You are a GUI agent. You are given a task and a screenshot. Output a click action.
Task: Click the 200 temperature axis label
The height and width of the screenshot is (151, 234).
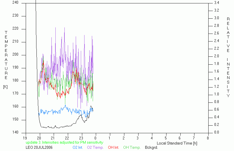(15, 54)
